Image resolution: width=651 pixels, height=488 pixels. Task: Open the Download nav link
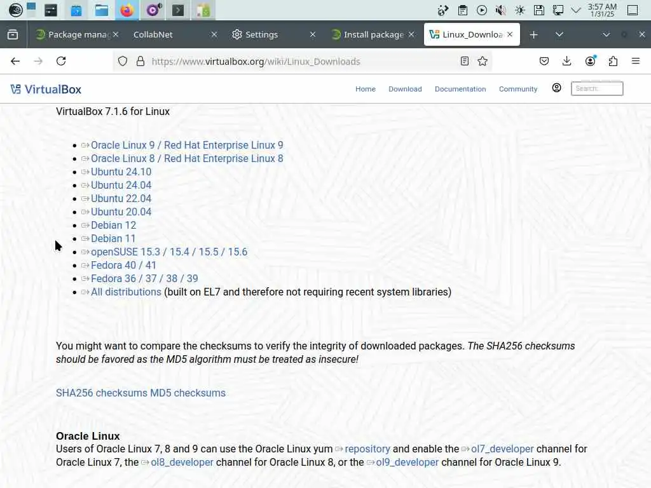(405, 89)
